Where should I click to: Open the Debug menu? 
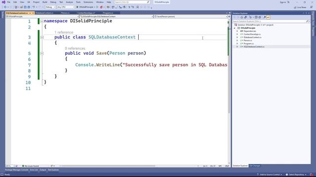click(x=53, y=2)
